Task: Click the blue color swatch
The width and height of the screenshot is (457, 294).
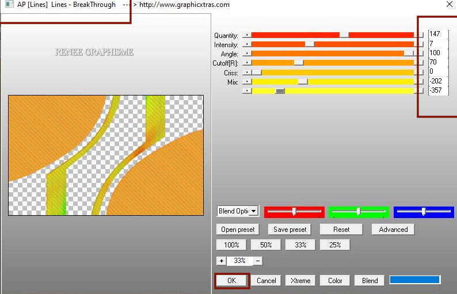Action: pyautogui.click(x=415, y=280)
